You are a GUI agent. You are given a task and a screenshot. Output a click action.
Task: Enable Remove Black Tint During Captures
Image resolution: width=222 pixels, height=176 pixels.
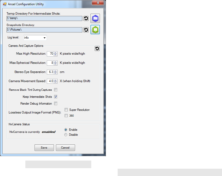click(x=56, y=90)
